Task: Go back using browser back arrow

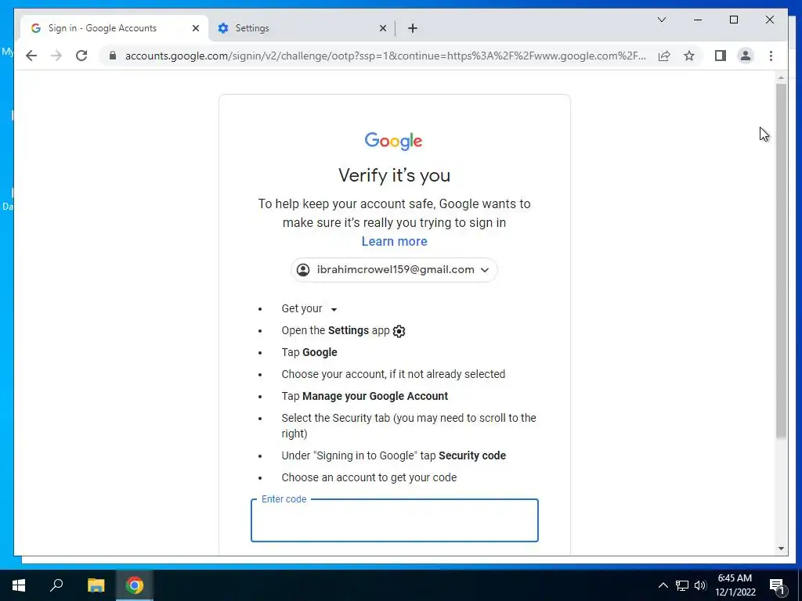Action: [x=31, y=56]
